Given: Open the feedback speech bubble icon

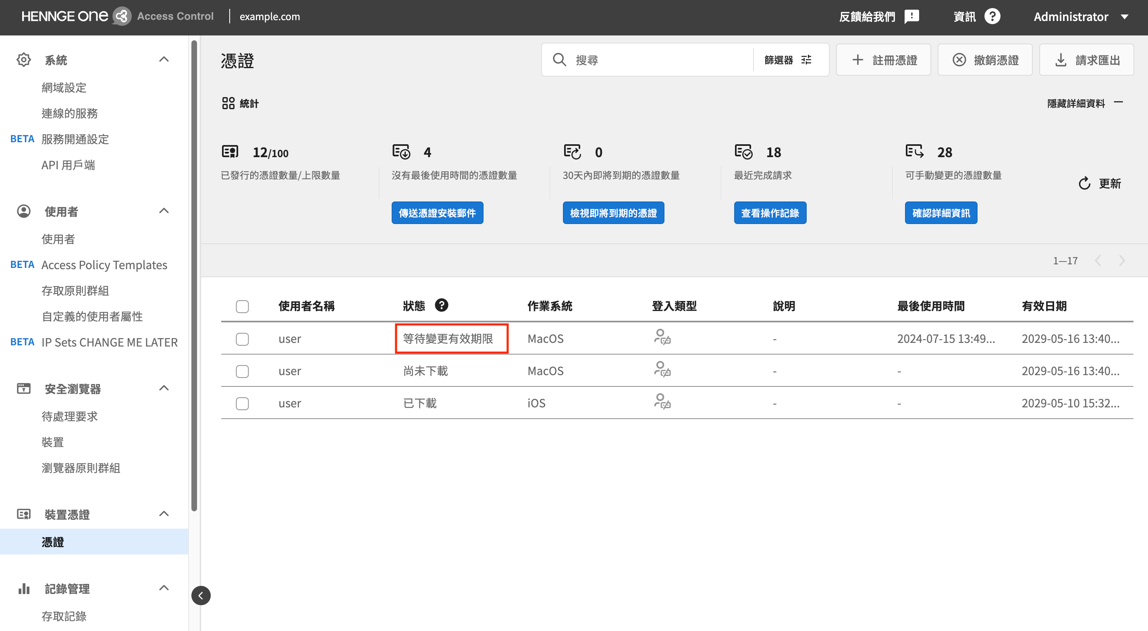Looking at the screenshot, I should point(912,17).
